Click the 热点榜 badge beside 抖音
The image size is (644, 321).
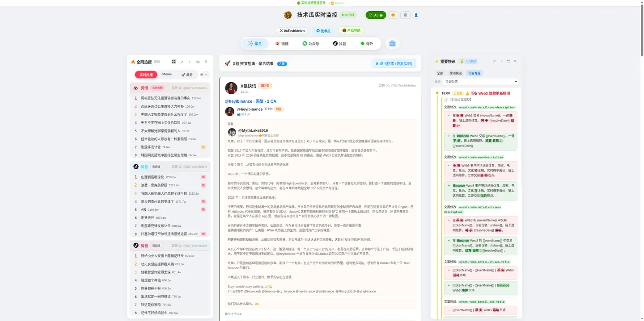tap(156, 167)
